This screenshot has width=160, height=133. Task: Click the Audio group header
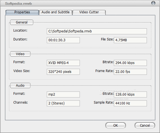tap(20, 86)
